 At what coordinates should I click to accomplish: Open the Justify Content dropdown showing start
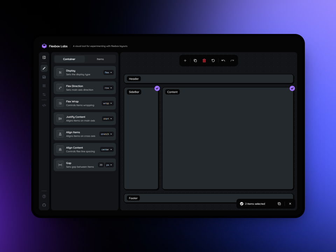[x=107, y=119]
